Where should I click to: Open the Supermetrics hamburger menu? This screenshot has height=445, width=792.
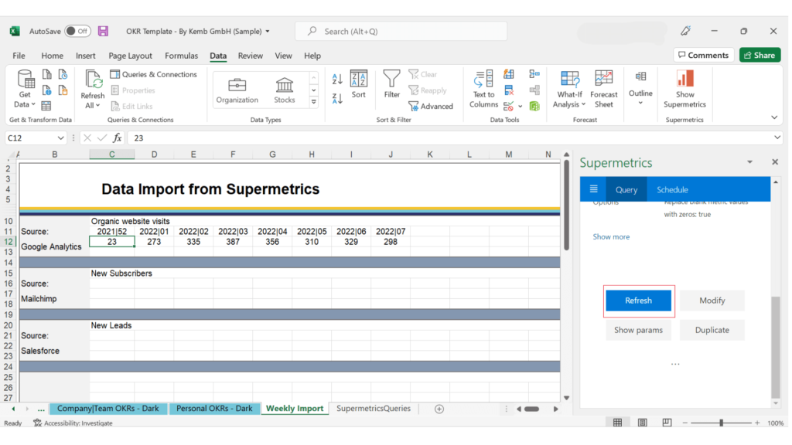593,189
